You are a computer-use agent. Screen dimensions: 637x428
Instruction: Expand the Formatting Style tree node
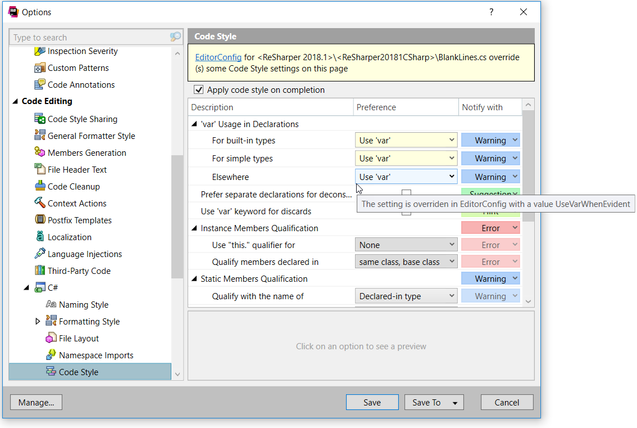tap(38, 321)
